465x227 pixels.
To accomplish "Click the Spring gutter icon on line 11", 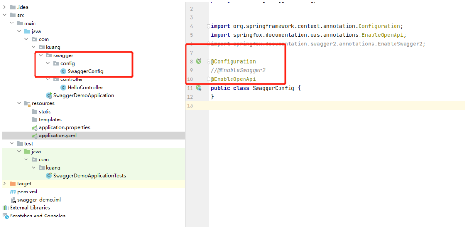I will coord(198,88).
